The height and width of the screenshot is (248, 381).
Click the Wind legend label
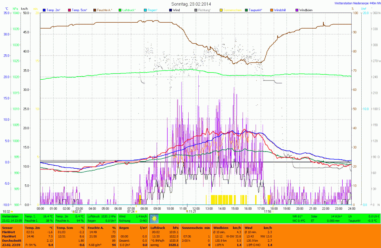(178, 10)
